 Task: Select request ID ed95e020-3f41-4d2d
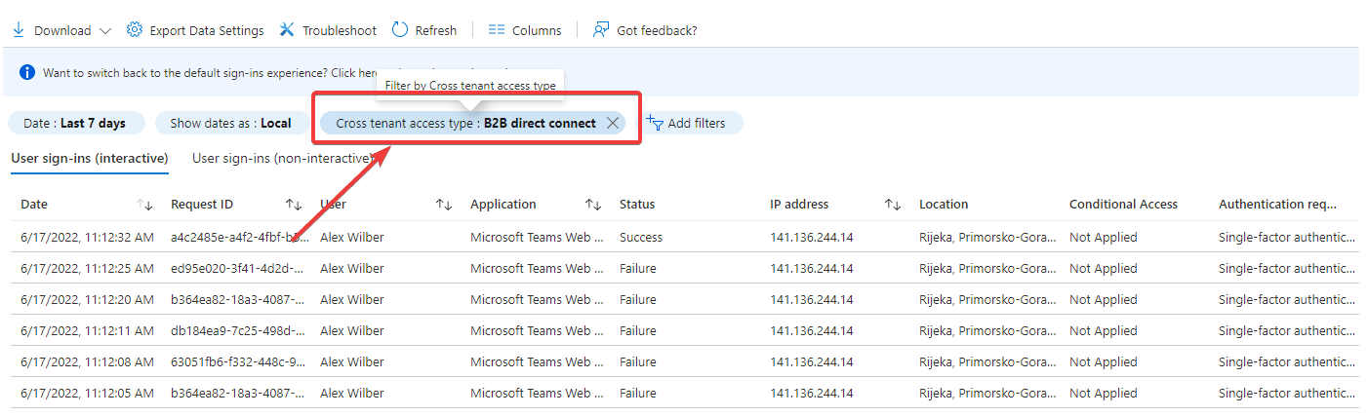tap(237, 268)
